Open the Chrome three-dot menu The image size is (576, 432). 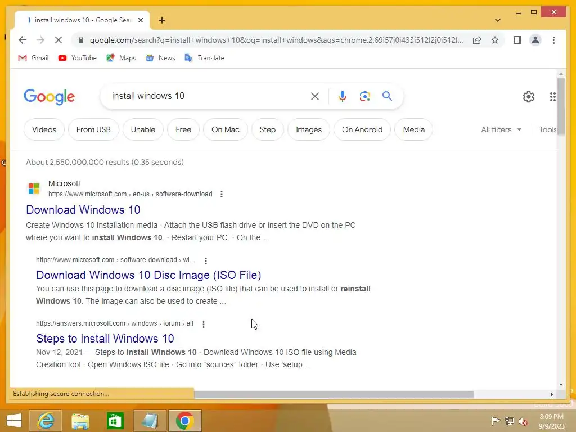click(553, 40)
